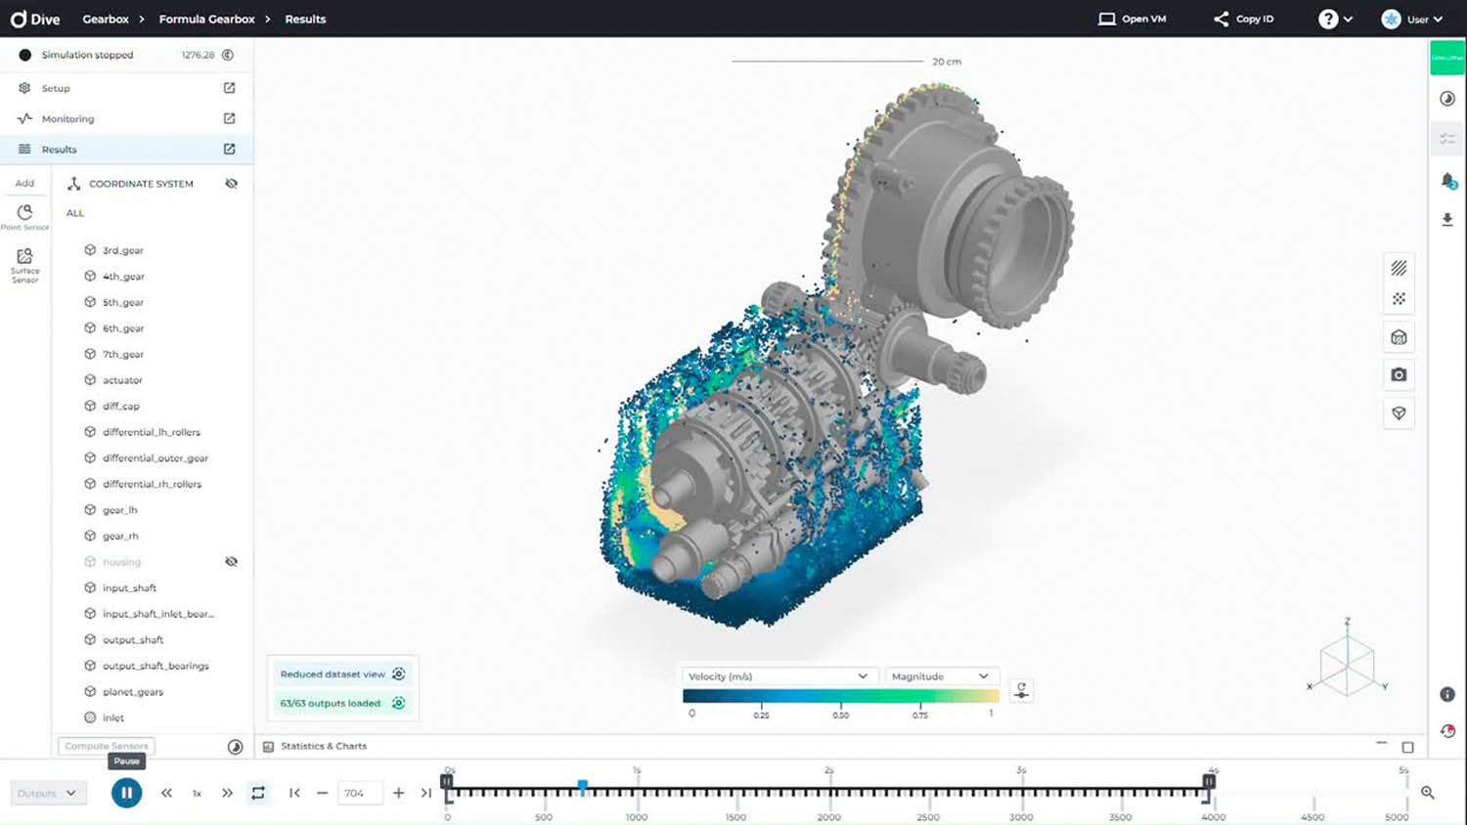
Task: Click the Open VM button
Action: pyautogui.click(x=1132, y=19)
